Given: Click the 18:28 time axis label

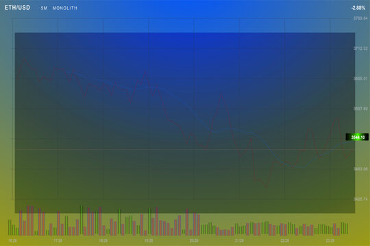Looking at the screenshot, I should (103, 241).
